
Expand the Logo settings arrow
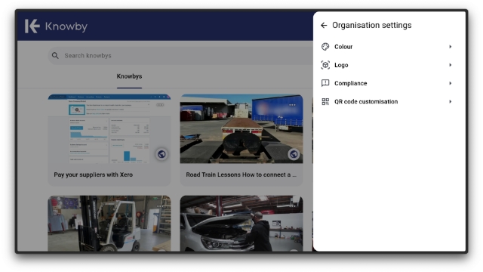pos(451,65)
